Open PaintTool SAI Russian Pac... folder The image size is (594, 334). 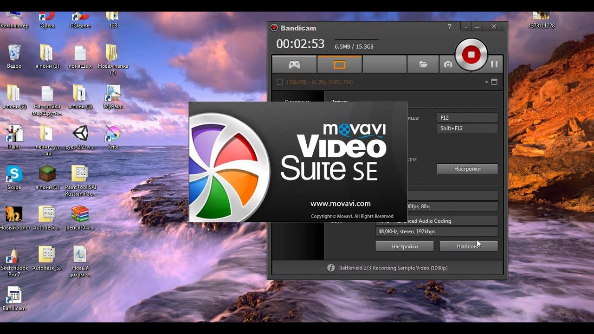80,181
